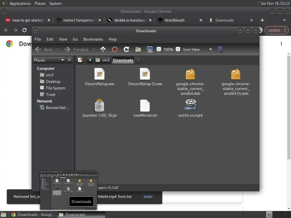The height and width of the screenshot is (218, 291).
Task: Open the View menu
Action: 63,39
